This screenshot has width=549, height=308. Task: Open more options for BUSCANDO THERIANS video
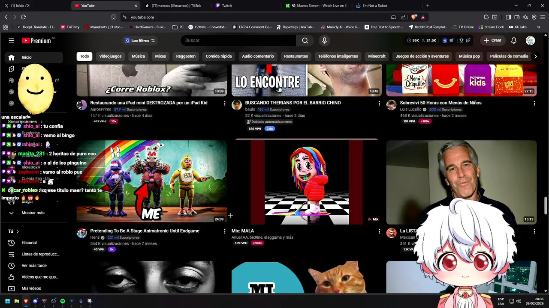click(379, 103)
